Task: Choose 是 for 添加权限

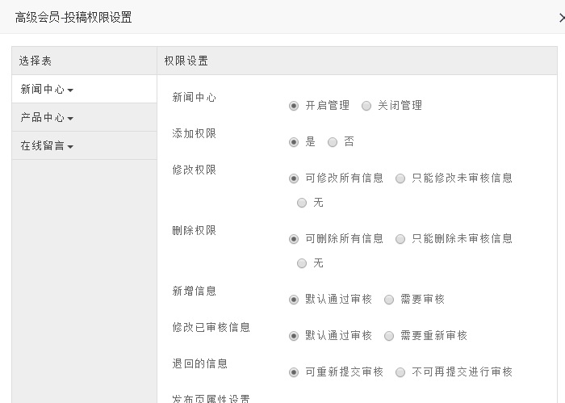Action: coord(294,142)
